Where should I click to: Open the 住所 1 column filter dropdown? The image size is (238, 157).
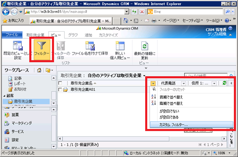214,83
